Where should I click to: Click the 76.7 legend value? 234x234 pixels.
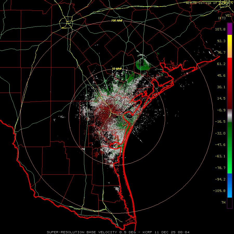[x=221, y=52]
